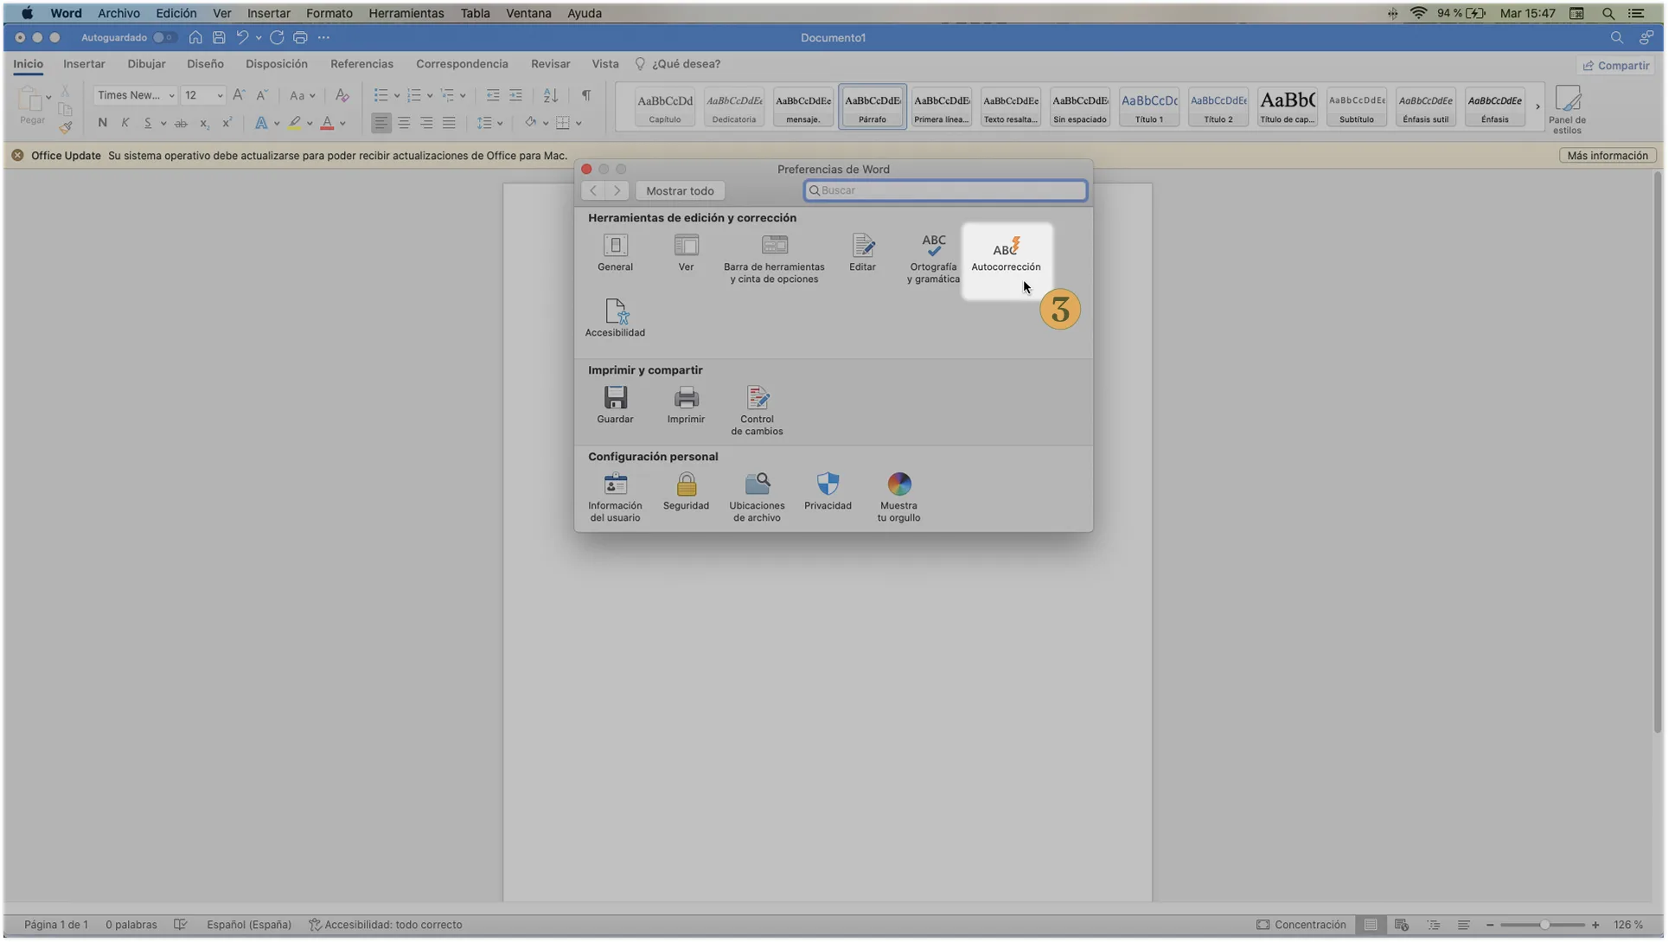Open the Revisar ribbon tab

pos(551,64)
